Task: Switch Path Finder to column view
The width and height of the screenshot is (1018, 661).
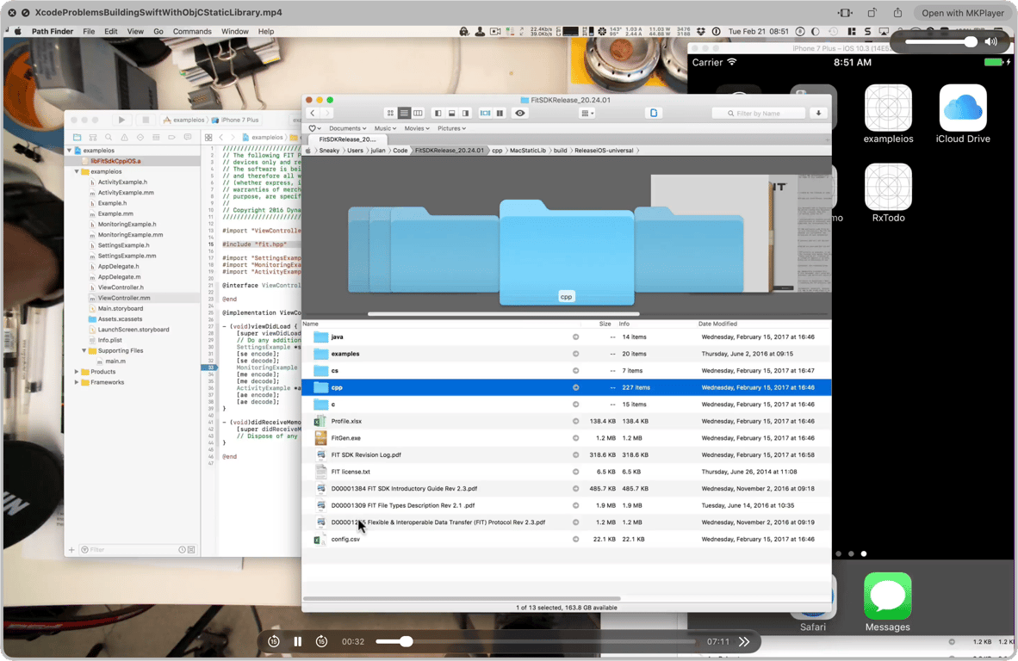Action: click(418, 113)
